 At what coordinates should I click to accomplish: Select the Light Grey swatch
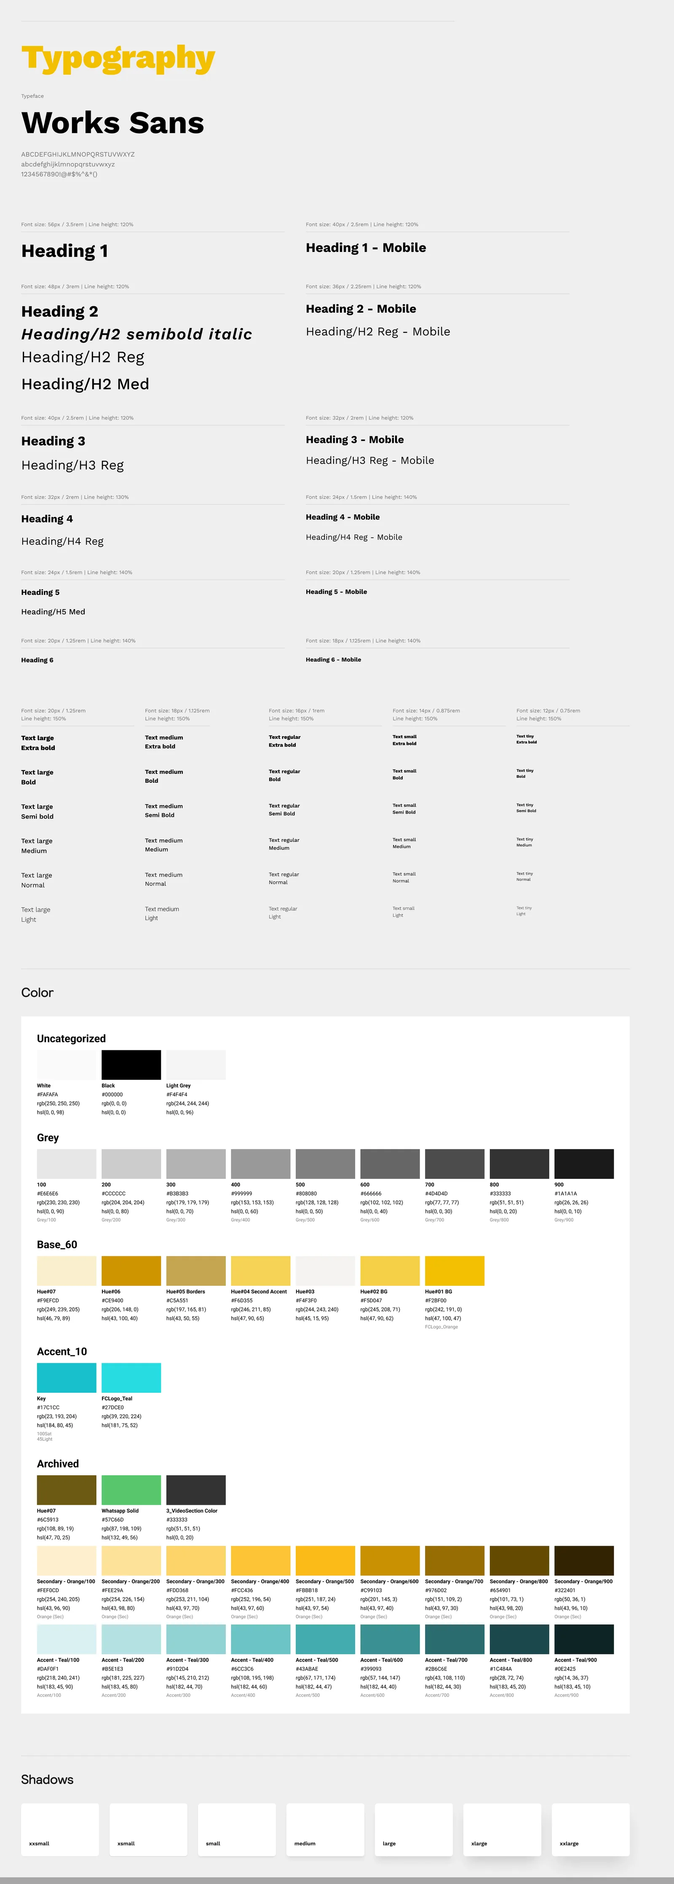tap(196, 1064)
